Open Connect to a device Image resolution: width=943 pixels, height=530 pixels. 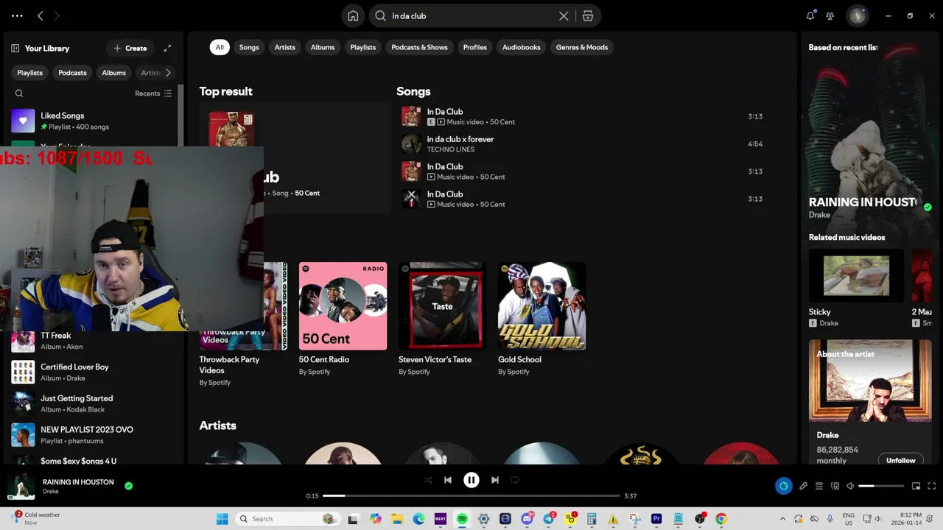tap(835, 486)
